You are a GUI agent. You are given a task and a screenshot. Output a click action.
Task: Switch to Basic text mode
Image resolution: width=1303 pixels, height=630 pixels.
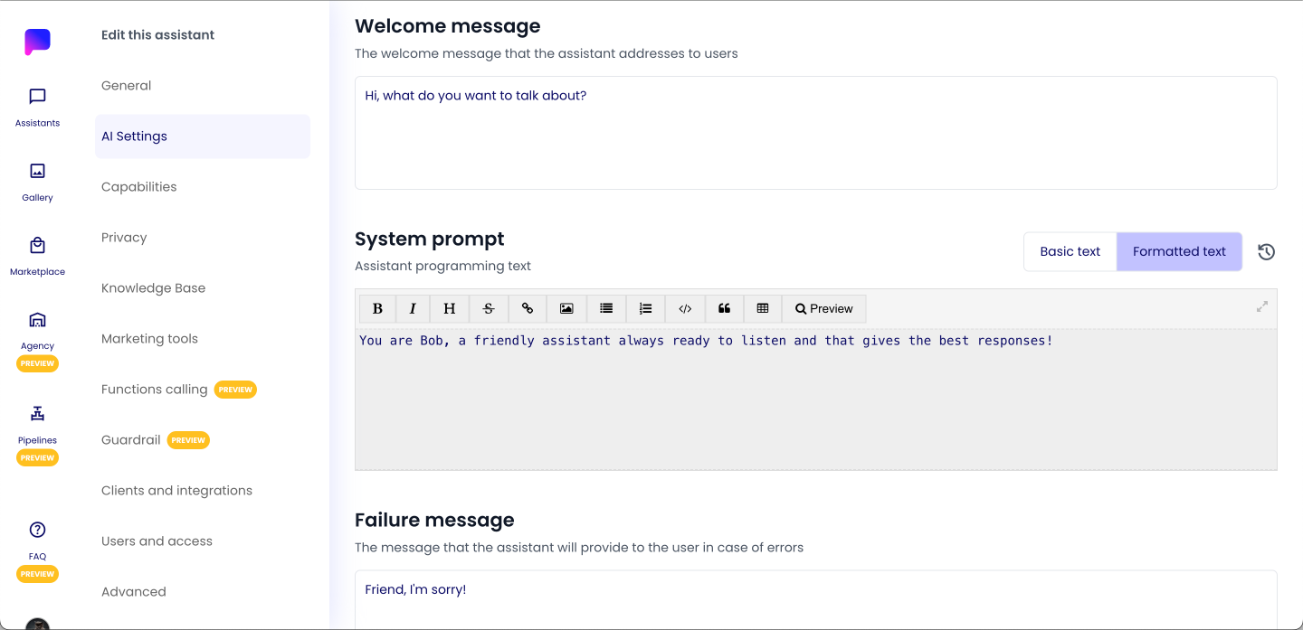(x=1070, y=251)
